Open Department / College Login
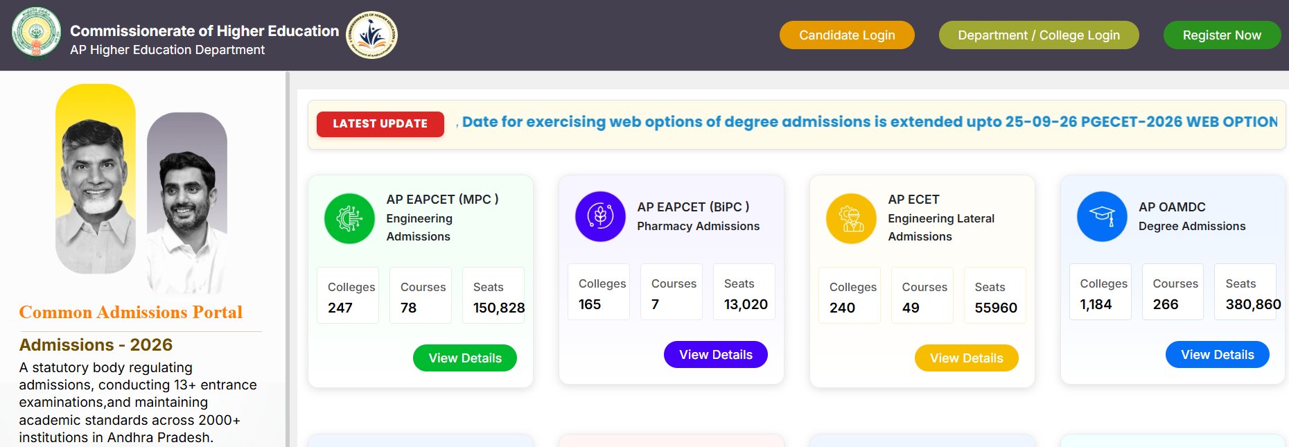This screenshot has height=447, width=1289. pos(1039,35)
